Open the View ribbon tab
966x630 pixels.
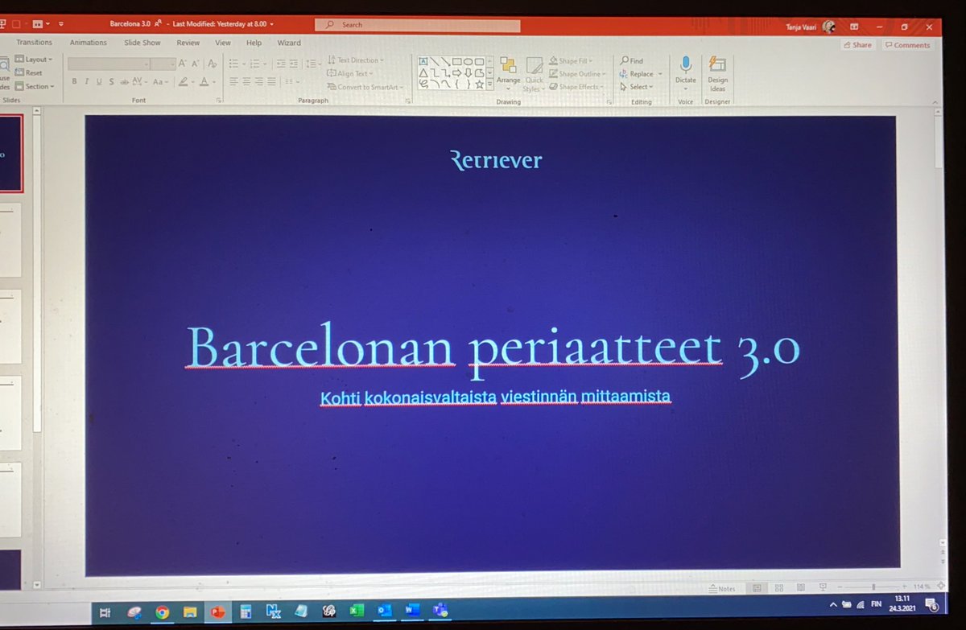coord(223,43)
